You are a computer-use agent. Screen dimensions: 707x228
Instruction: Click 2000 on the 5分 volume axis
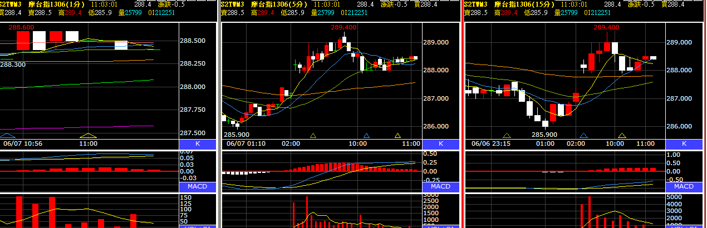[431, 207]
